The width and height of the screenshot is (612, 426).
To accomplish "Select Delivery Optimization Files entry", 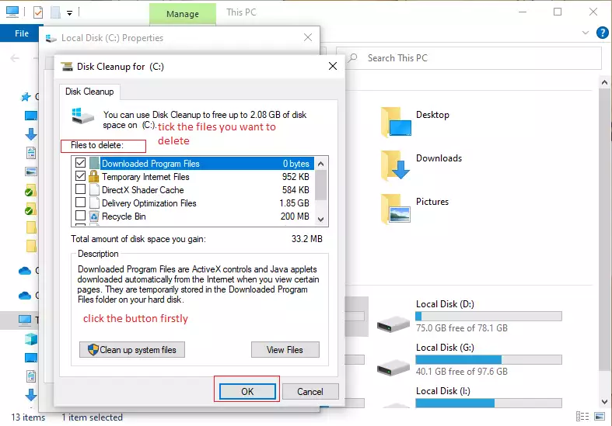I will [194, 203].
